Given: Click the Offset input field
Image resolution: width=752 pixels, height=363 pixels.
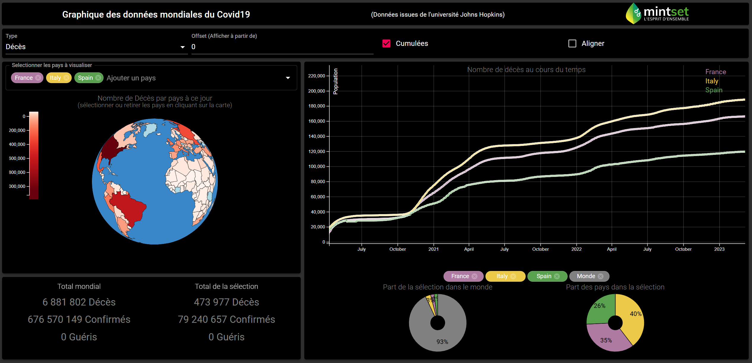Looking at the screenshot, I should 282,47.
